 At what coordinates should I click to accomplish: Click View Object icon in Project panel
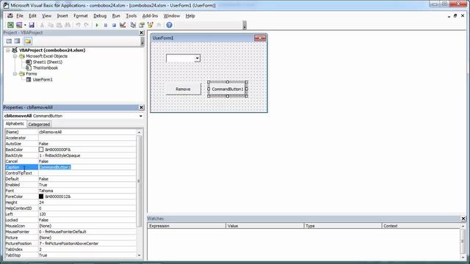(17, 41)
